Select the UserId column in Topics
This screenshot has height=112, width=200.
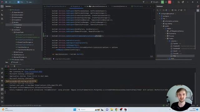click(175, 51)
